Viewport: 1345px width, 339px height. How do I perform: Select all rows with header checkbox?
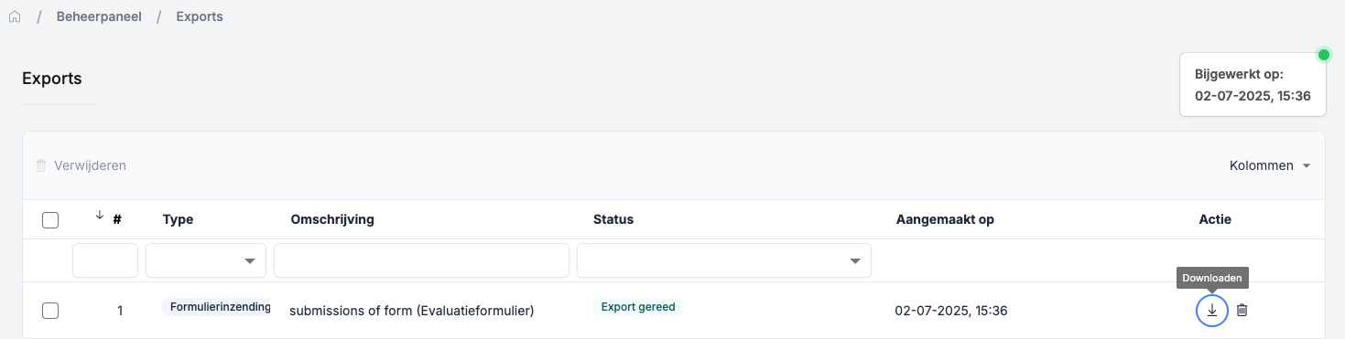(x=50, y=219)
